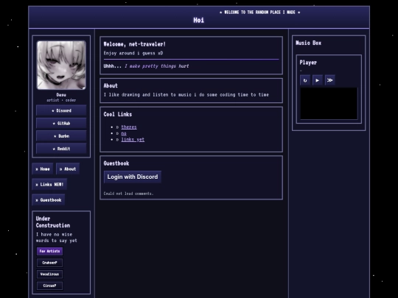Click 'Could not load comments.' message
The width and height of the screenshot is (398, 298).
coord(128,194)
